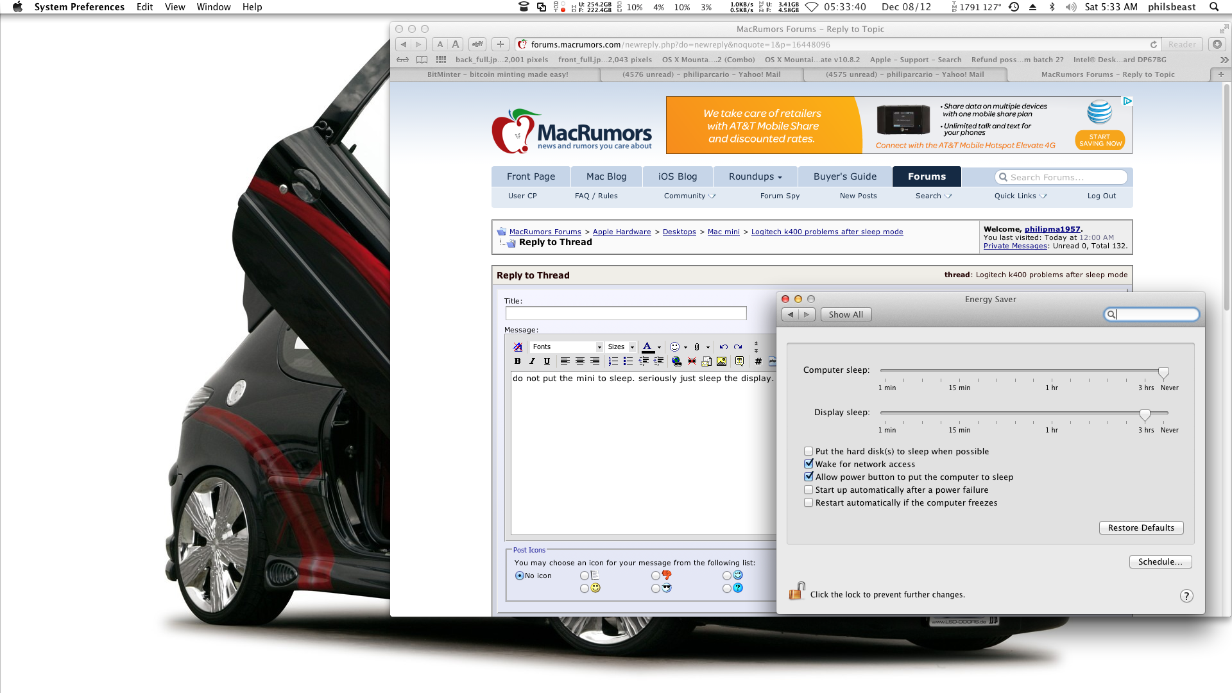The width and height of the screenshot is (1232, 693).
Task: Click the Restore Defaults button
Action: (x=1140, y=527)
